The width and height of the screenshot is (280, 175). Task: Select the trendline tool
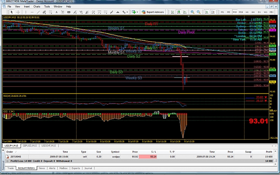[x=38, y=12]
